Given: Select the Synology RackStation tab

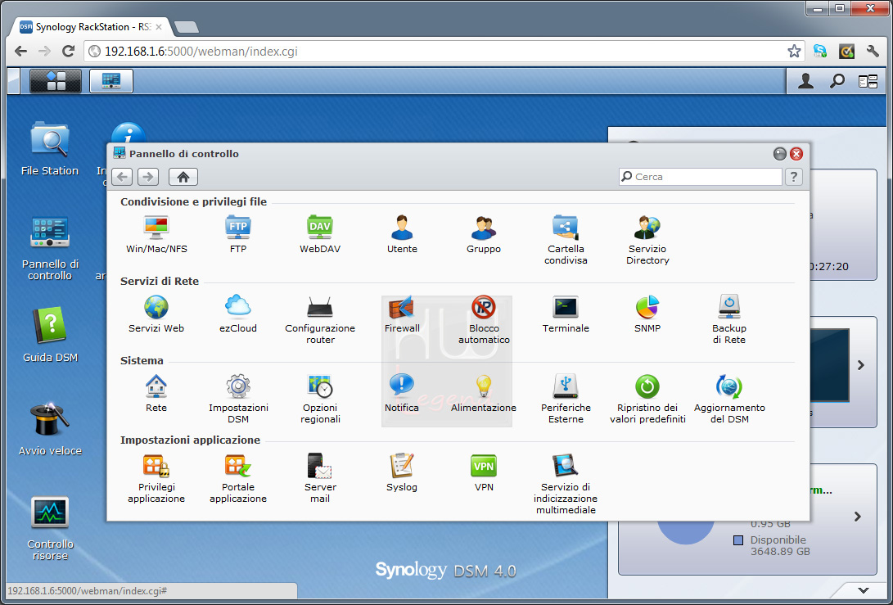Looking at the screenshot, I should point(91,27).
